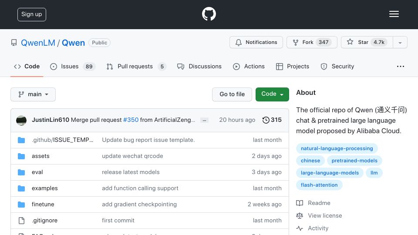
Task: Select the llm topic tag
Action: (x=374, y=173)
